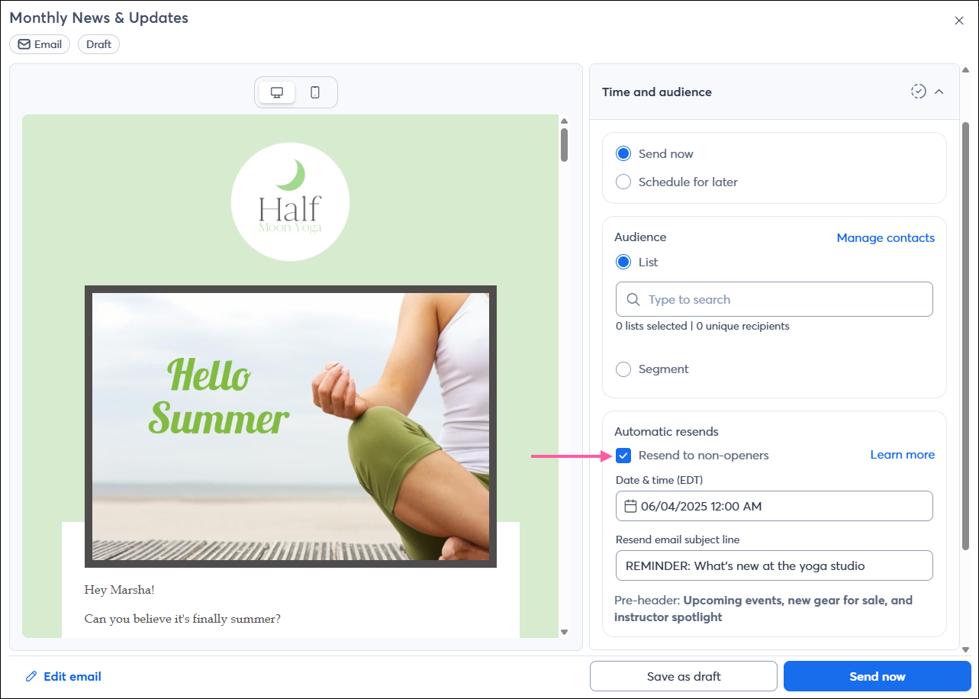Click the Save as draft button
The image size is (979, 699).
684,676
